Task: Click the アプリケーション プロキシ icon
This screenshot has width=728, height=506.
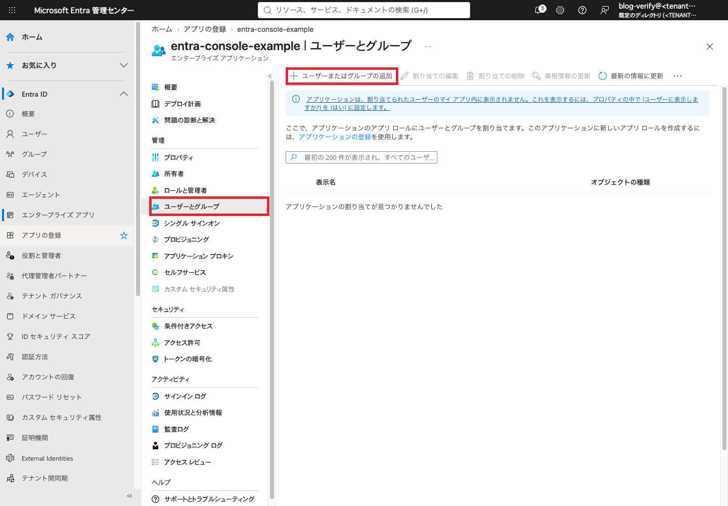Action: [156, 256]
